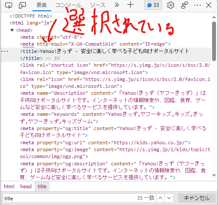Click the feedback/profile icon in DevTools toolbar
The width and height of the screenshot is (219, 205).
185,5
